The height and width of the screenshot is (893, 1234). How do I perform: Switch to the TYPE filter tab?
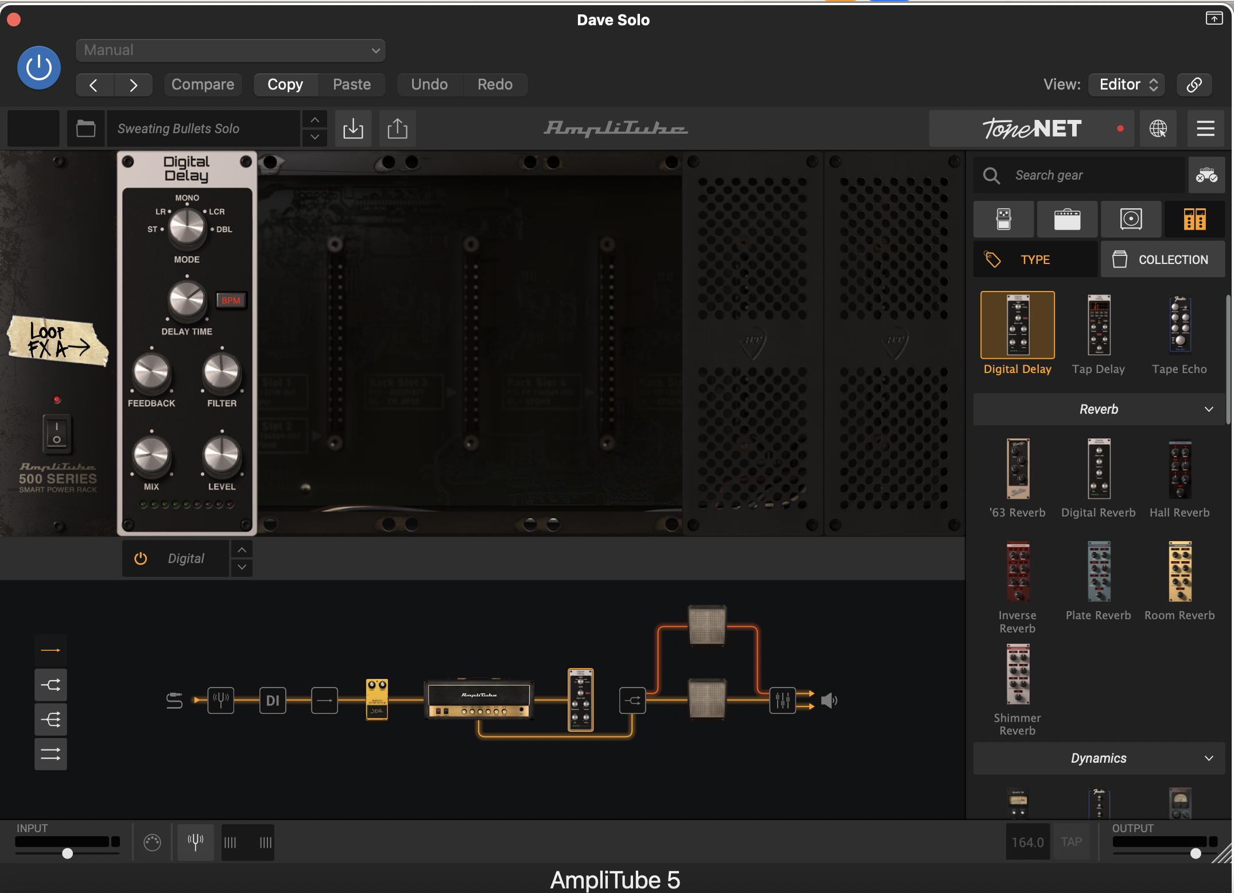[x=1035, y=259]
